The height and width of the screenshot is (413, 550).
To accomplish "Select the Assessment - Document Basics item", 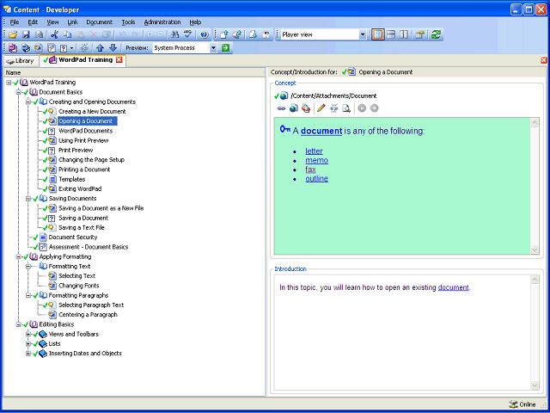I will [x=89, y=247].
